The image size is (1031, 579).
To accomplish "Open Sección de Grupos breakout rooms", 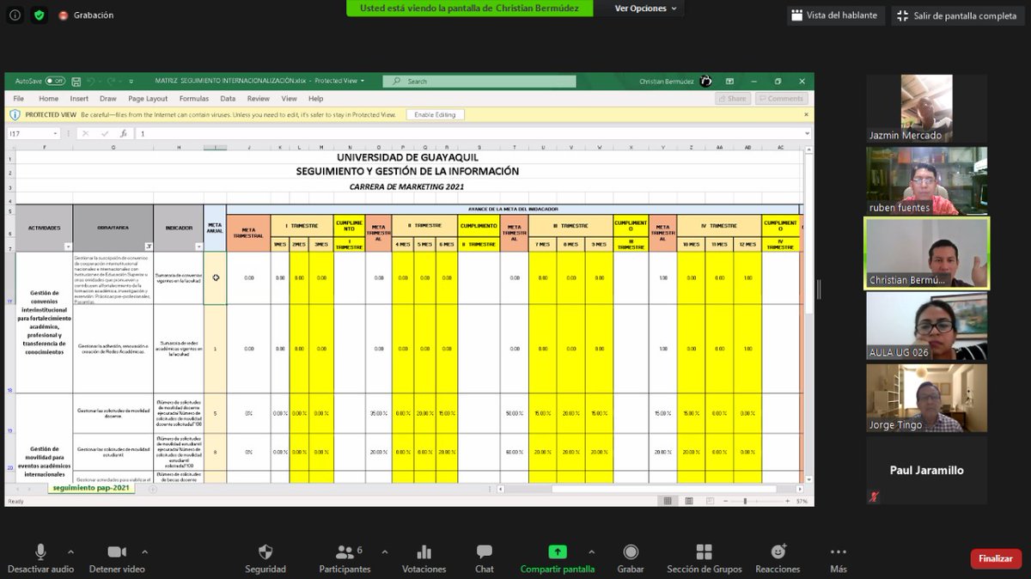I will (704, 558).
